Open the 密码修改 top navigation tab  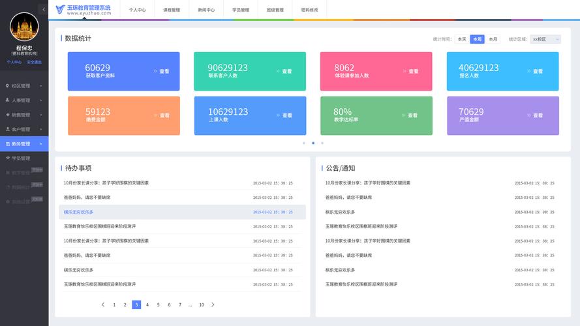click(310, 10)
